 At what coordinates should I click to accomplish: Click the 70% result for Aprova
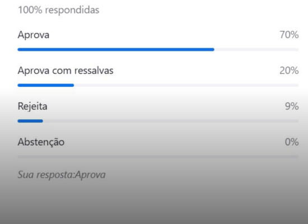(289, 35)
